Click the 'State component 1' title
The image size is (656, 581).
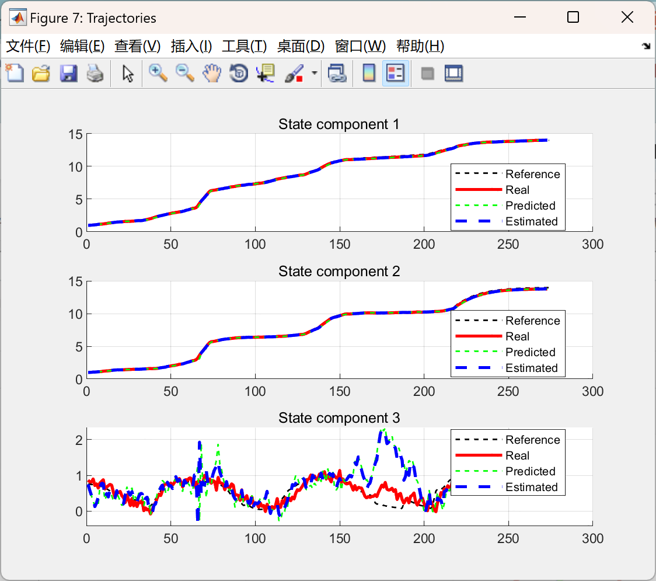pos(339,124)
